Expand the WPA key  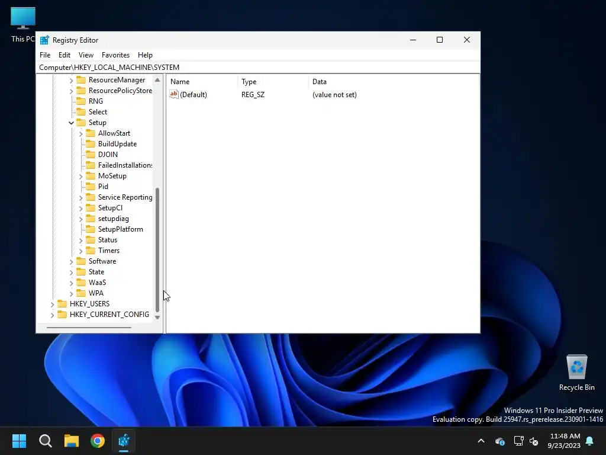coord(71,294)
